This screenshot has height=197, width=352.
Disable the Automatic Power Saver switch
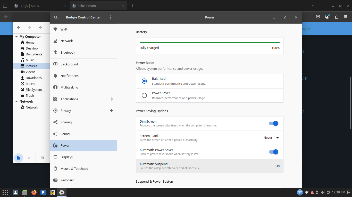(273, 152)
